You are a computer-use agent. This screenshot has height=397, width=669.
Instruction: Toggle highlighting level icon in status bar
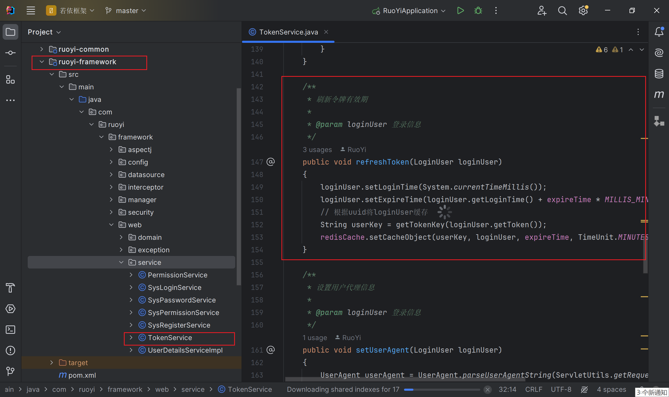tap(584, 389)
